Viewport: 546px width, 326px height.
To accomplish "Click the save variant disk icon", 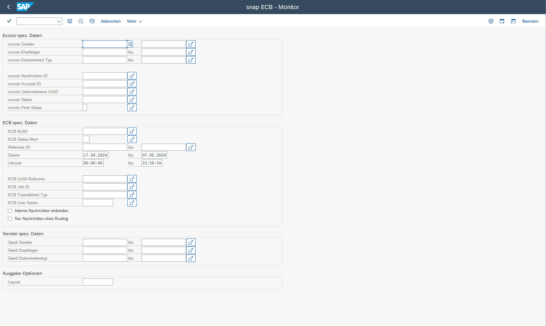I will [x=70, y=21].
